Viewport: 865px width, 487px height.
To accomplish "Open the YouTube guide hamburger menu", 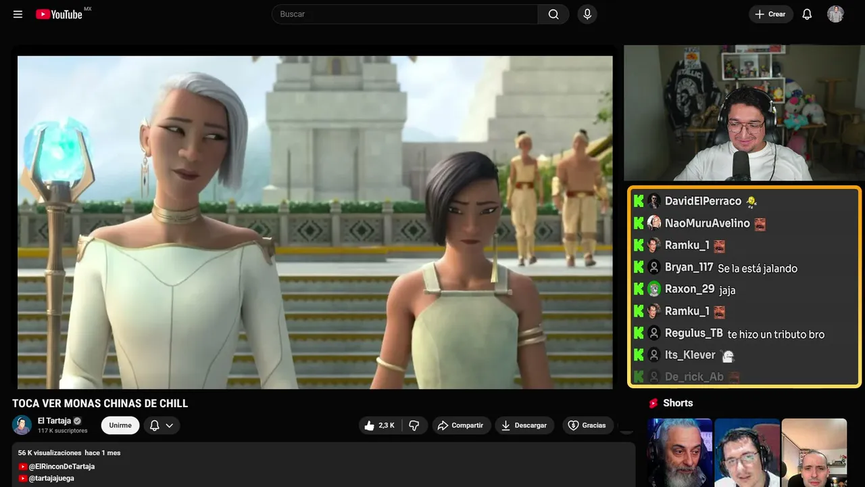I will pyautogui.click(x=18, y=14).
